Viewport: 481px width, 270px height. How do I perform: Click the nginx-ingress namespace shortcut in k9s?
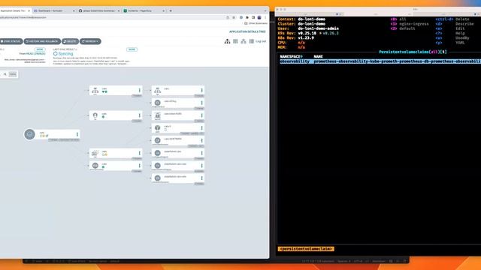[413, 23]
